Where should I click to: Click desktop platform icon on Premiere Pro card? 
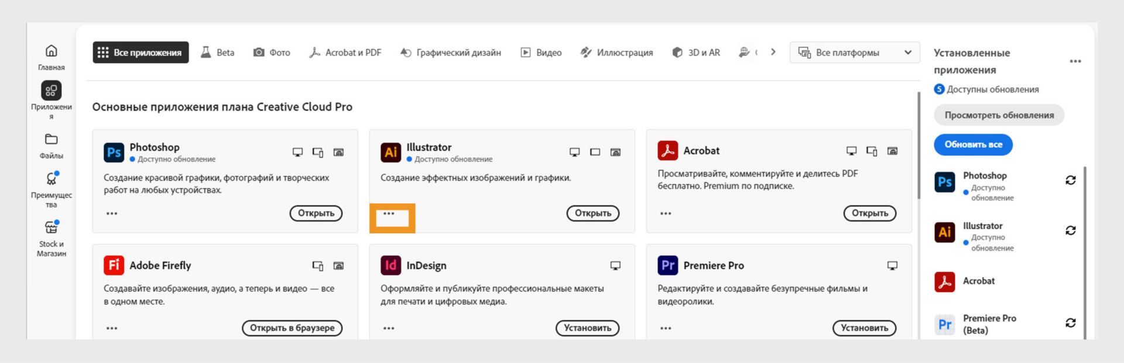point(892,265)
